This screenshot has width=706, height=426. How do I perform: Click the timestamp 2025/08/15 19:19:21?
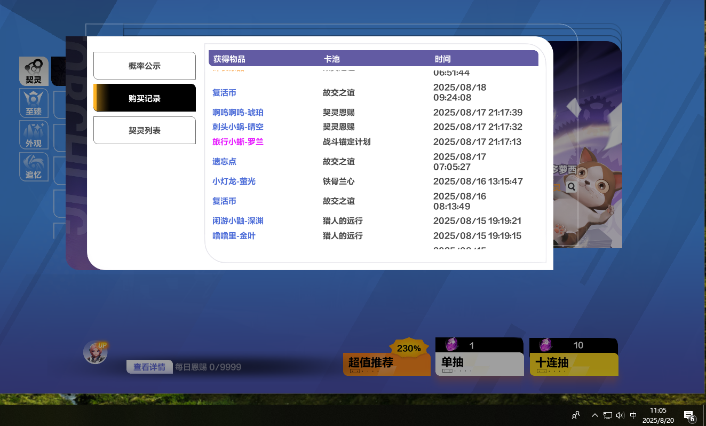[477, 220]
